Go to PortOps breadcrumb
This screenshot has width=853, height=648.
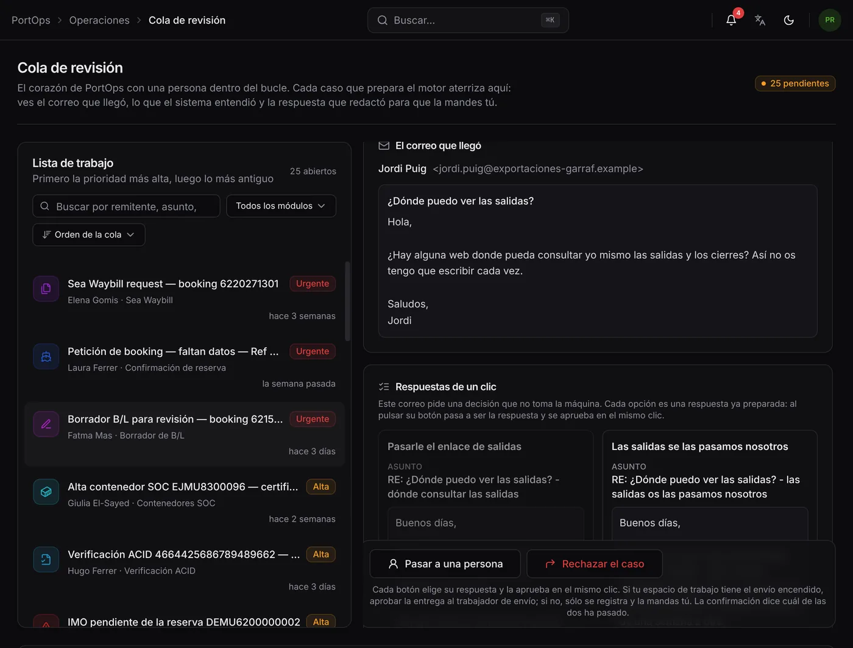click(x=31, y=20)
